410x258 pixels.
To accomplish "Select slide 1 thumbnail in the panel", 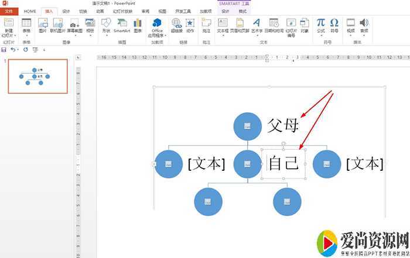I will tap(37, 76).
